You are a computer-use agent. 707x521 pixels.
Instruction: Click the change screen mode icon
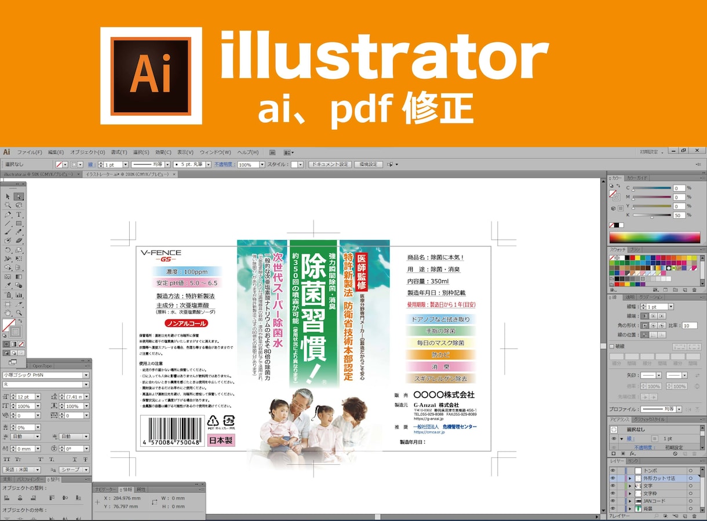pyautogui.click(x=13, y=362)
